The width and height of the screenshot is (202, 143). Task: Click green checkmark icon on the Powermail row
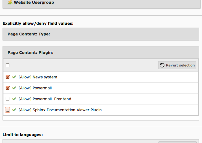pyautogui.click(x=14, y=88)
